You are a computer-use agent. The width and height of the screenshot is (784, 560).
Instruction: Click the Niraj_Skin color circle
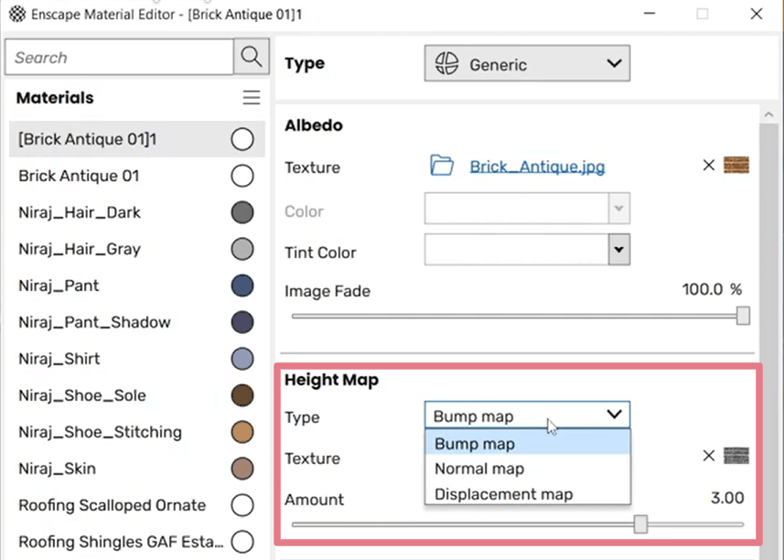[x=242, y=468]
